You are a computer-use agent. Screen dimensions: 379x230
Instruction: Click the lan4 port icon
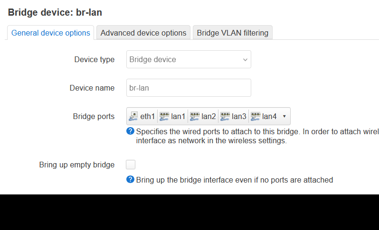(x=256, y=116)
